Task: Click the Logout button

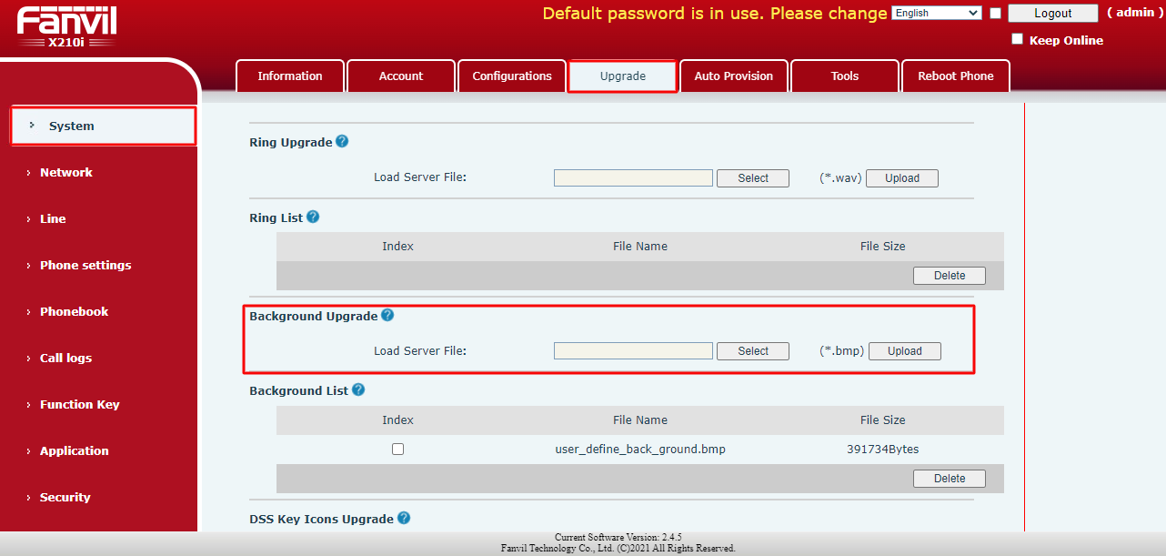Action: click(x=1053, y=13)
